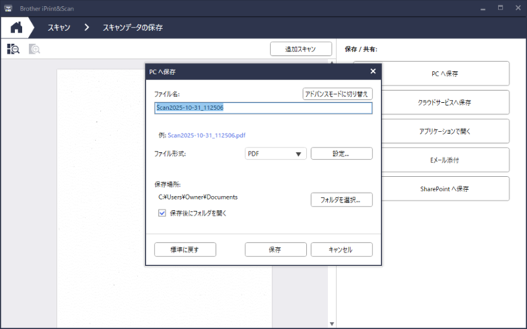Click the preview scrollbar down arrow
This screenshot has height=329, width=527.
point(332,324)
